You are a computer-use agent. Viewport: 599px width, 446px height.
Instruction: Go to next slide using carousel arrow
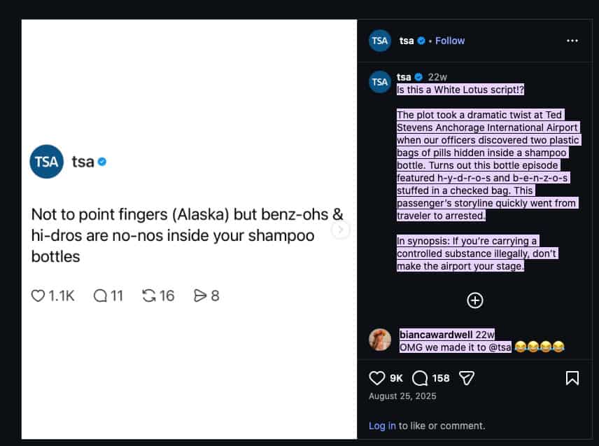341,230
